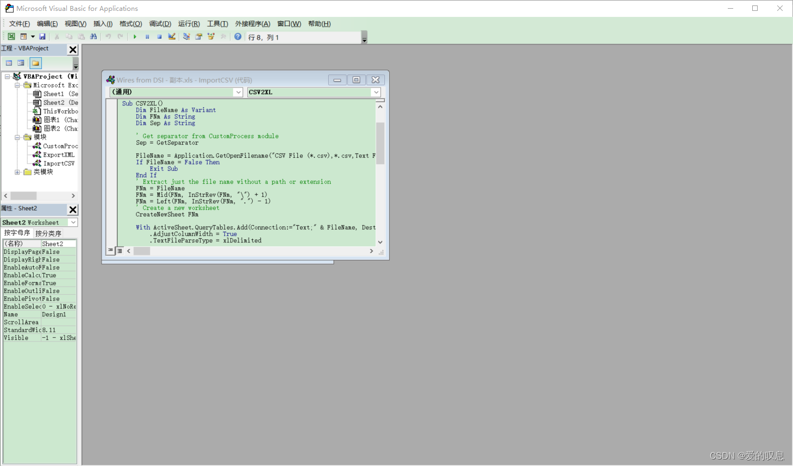Screen dimensions: 793x466
Task: Run the macro with the green play icon
Action: point(135,36)
